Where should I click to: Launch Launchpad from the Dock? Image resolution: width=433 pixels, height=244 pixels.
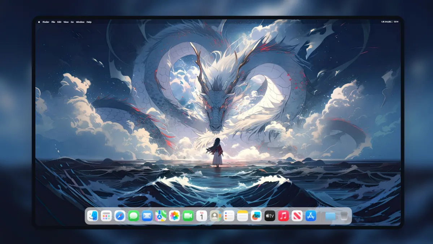coord(106,216)
